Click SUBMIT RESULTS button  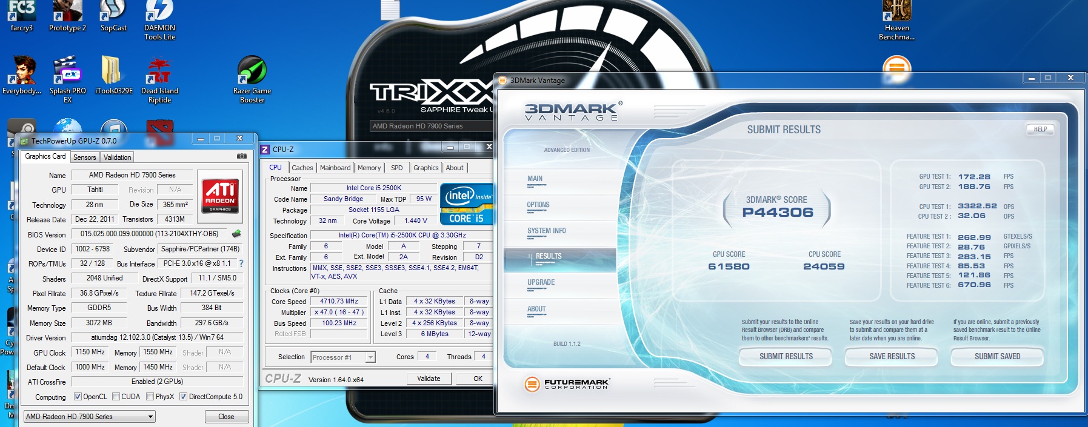[x=786, y=357]
